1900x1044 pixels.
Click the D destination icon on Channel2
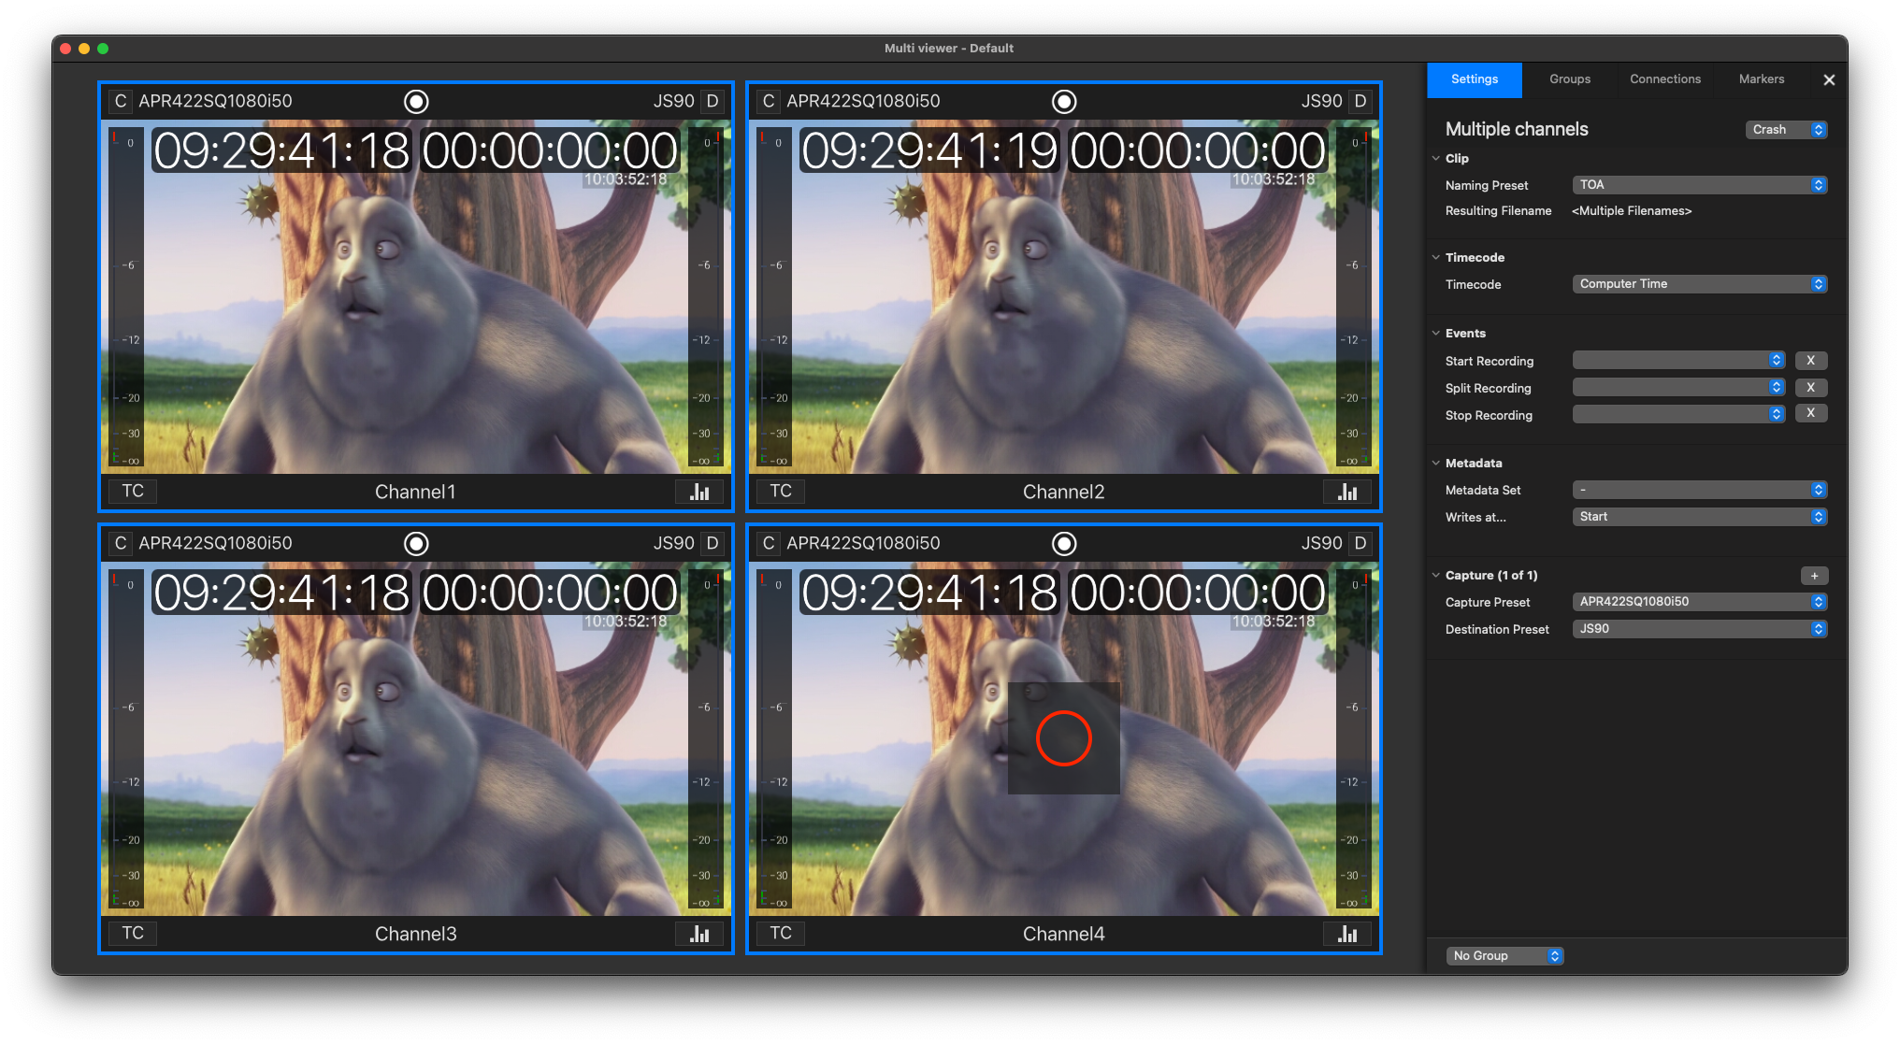click(1360, 101)
